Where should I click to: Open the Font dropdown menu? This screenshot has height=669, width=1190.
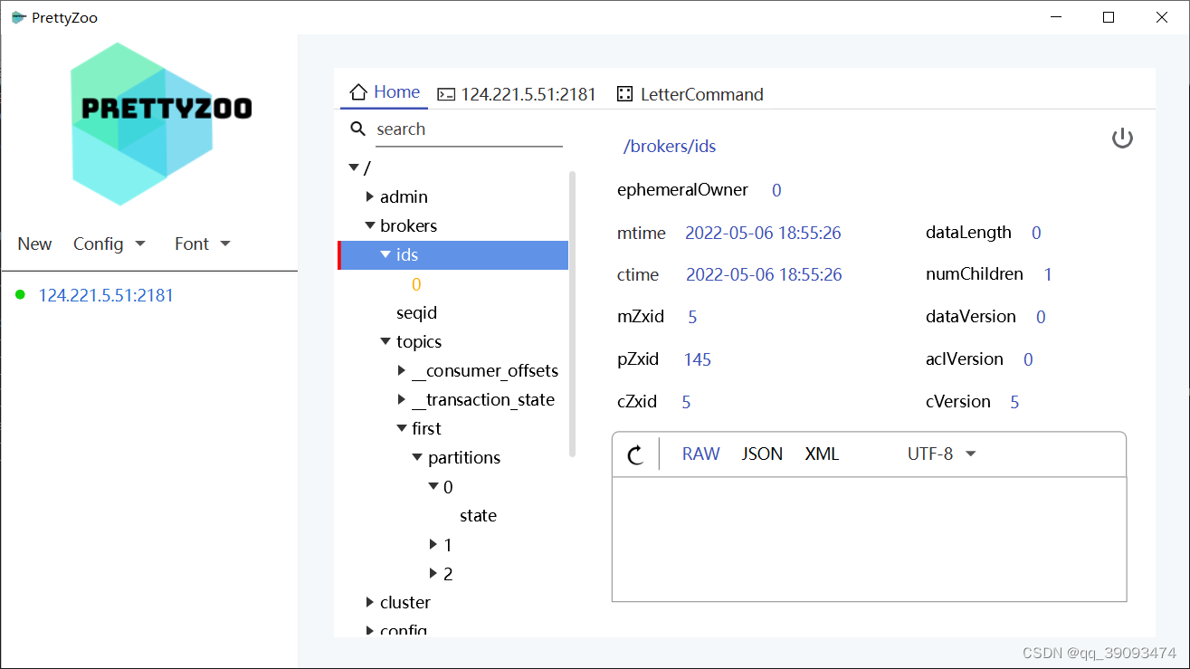coord(204,244)
